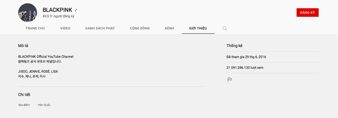Click the BLACKPINK Official YouTube Channel description line
The height and width of the screenshot is (118, 338).
46,57
